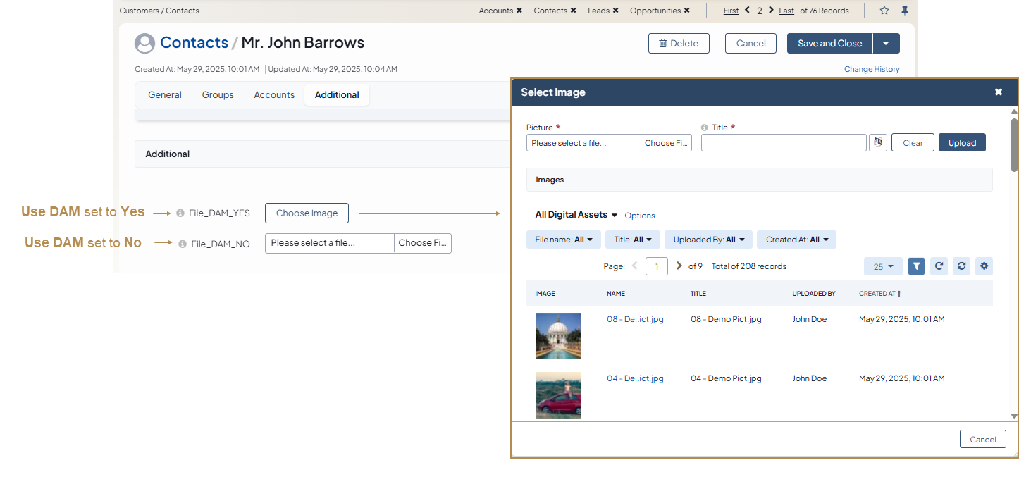1019x496 pixels.
Task: Mark page as favorite with star icon
Action: pos(884,11)
